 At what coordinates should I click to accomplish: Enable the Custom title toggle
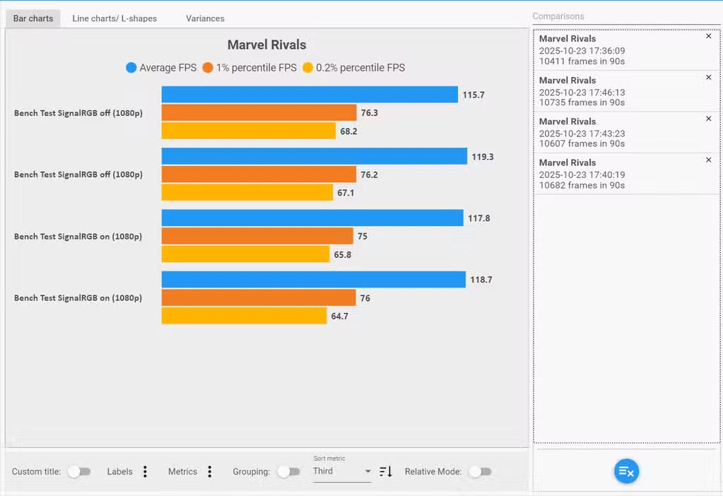pos(78,471)
